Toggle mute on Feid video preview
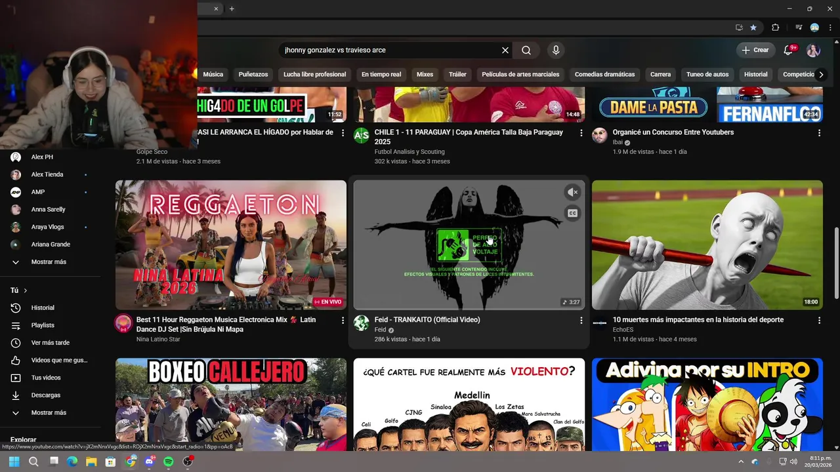 [572, 192]
